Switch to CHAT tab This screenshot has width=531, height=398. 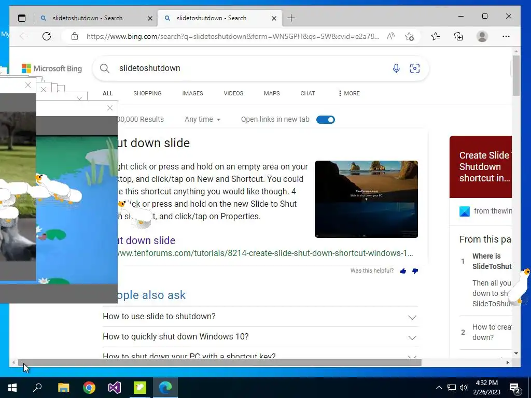click(308, 93)
